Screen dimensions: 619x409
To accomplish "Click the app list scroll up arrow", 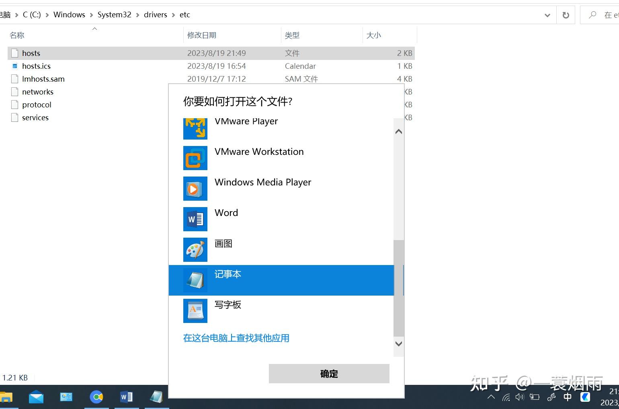I will [399, 132].
